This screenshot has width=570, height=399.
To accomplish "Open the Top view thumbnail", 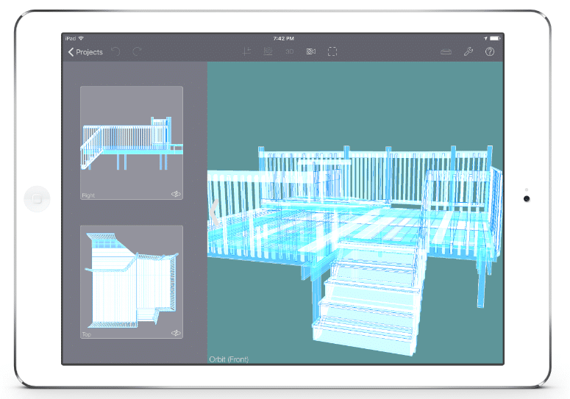I will click(x=132, y=281).
